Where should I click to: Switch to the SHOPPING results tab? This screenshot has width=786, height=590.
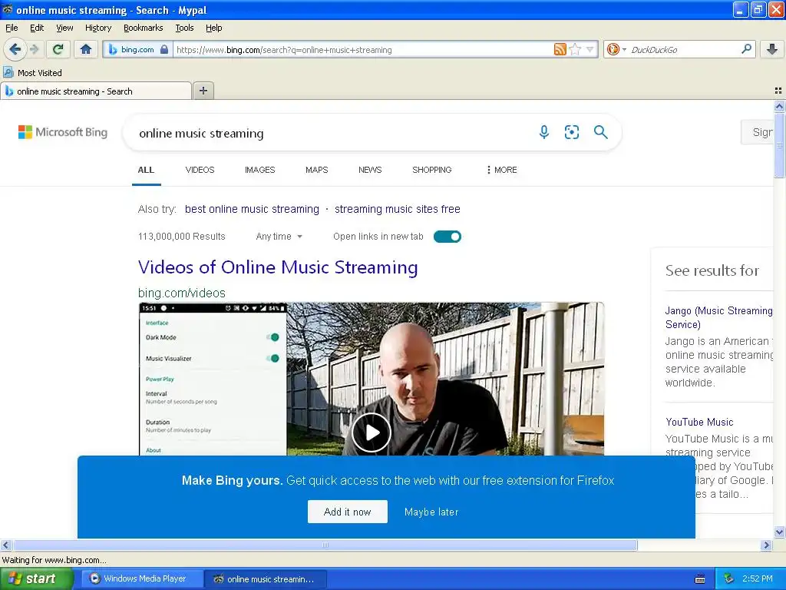pyautogui.click(x=431, y=170)
